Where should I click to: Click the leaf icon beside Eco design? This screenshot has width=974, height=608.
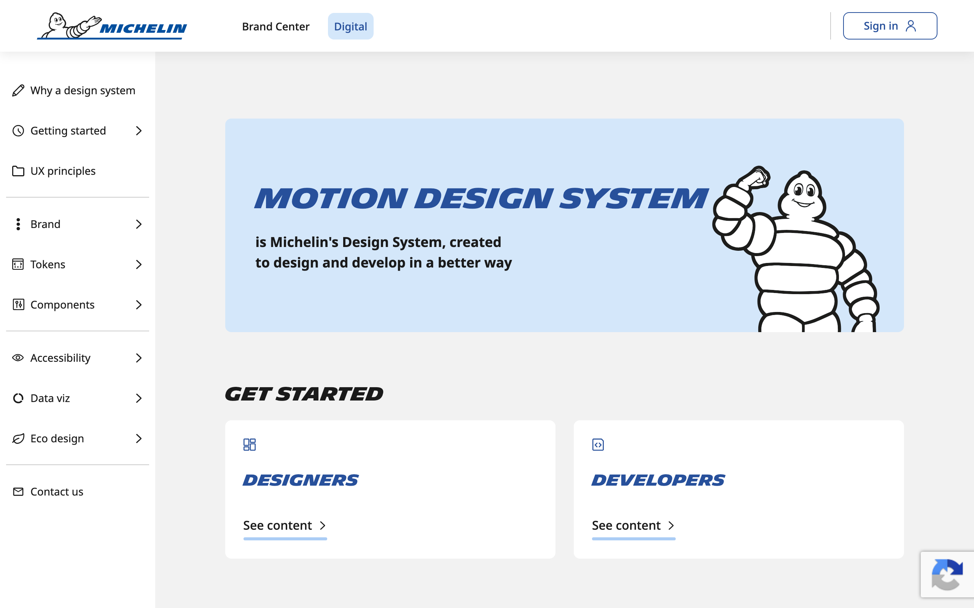click(x=18, y=438)
